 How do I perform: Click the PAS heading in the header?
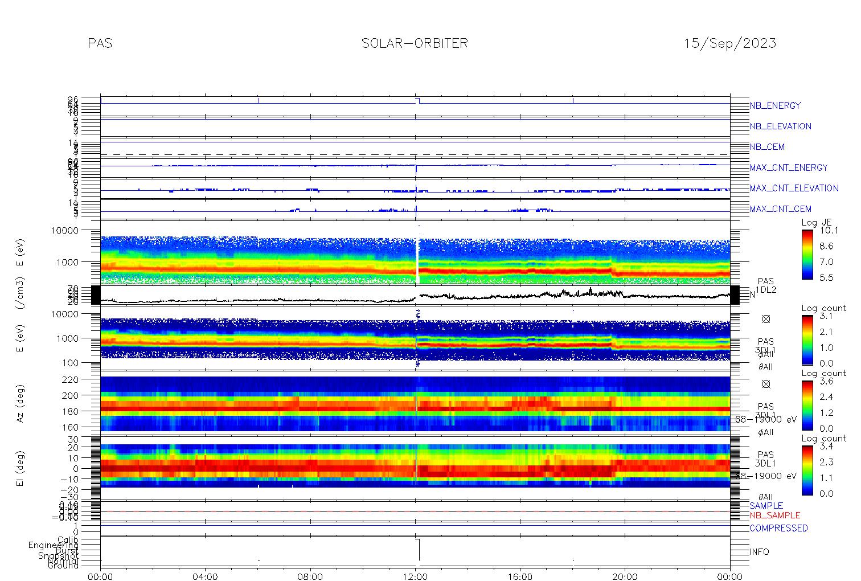100,43
